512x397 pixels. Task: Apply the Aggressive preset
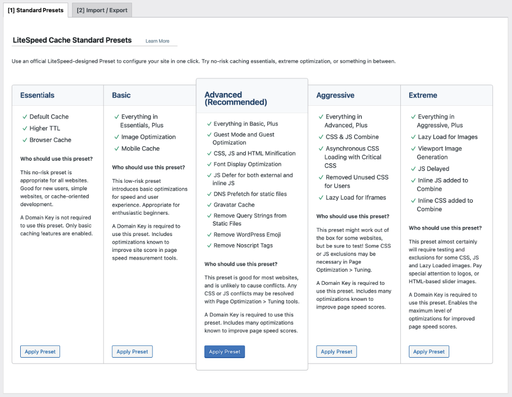tap(337, 352)
